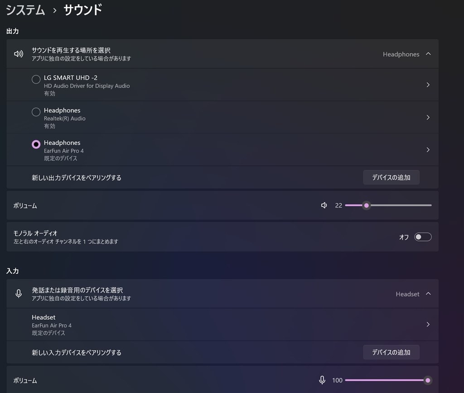The width and height of the screenshot is (464, 393).
Task: Click 'サウンドを再生する場所を選択' heading text
Action: 71,50
